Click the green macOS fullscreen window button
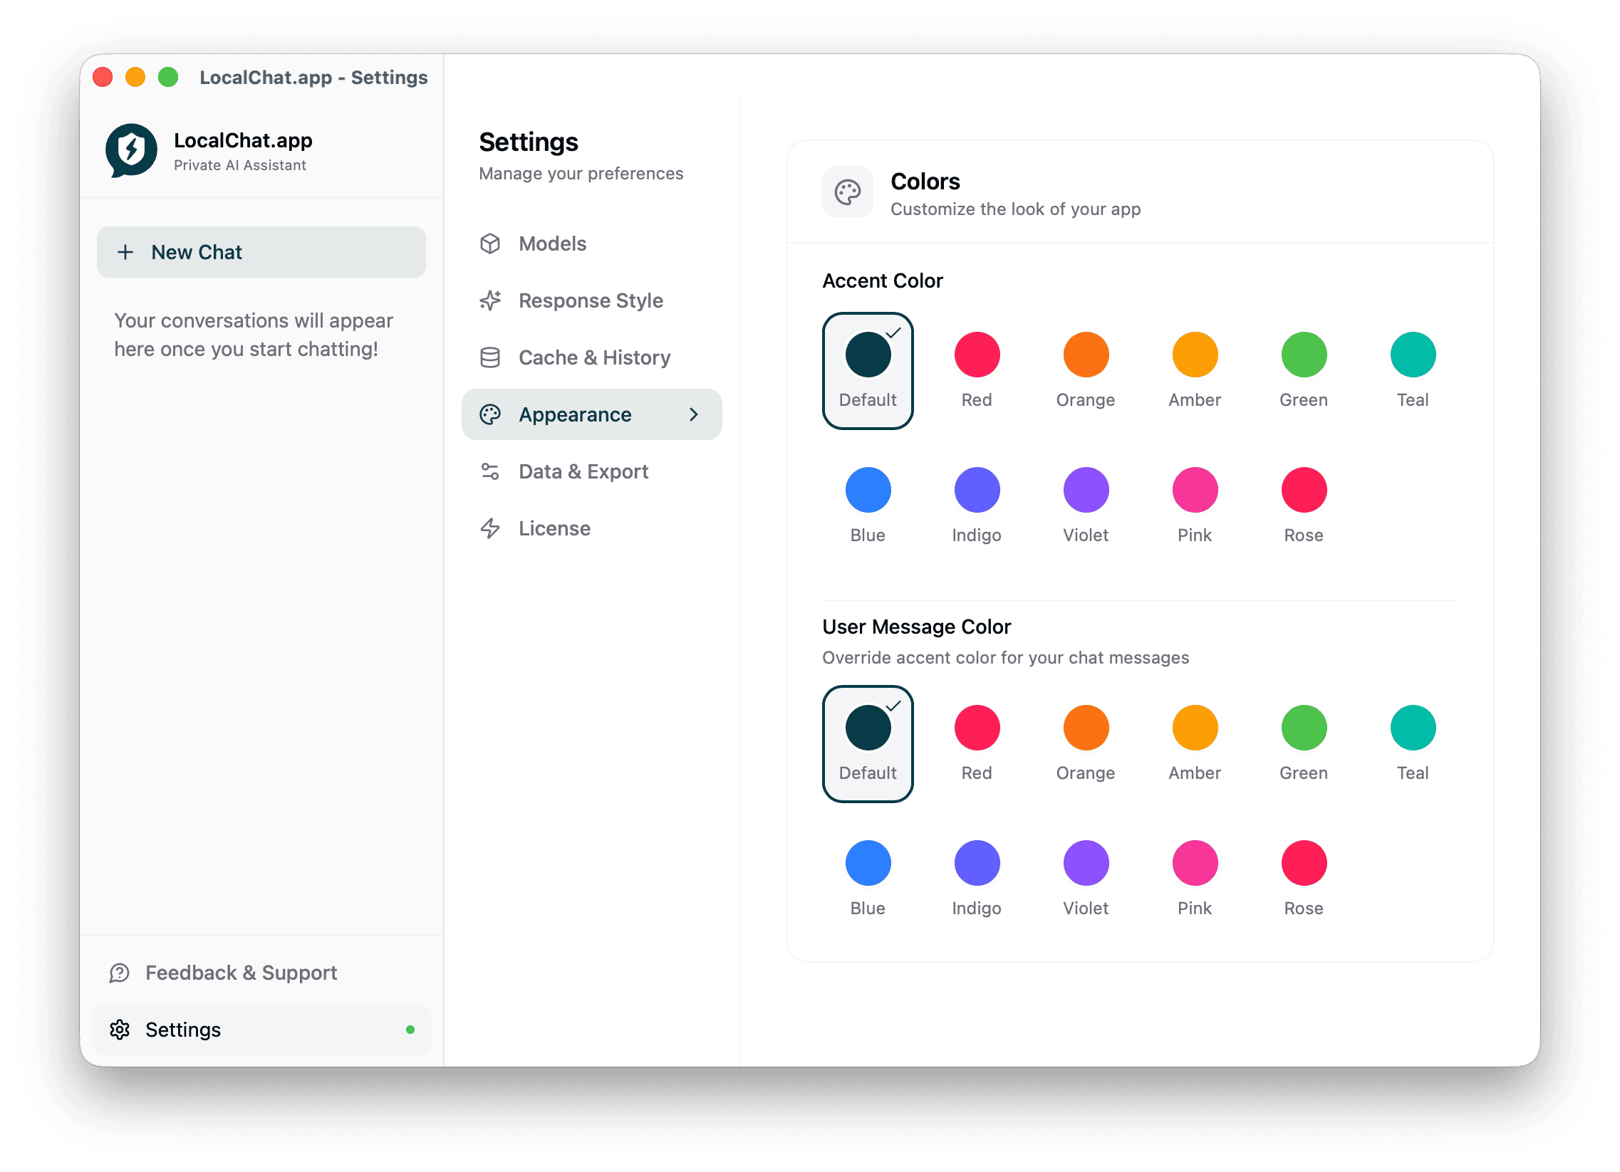 click(x=168, y=77)
